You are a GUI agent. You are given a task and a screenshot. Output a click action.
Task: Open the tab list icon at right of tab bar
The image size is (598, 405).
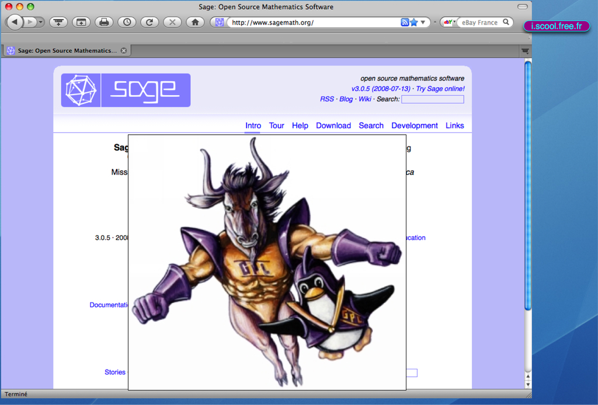tap(525, 51)
